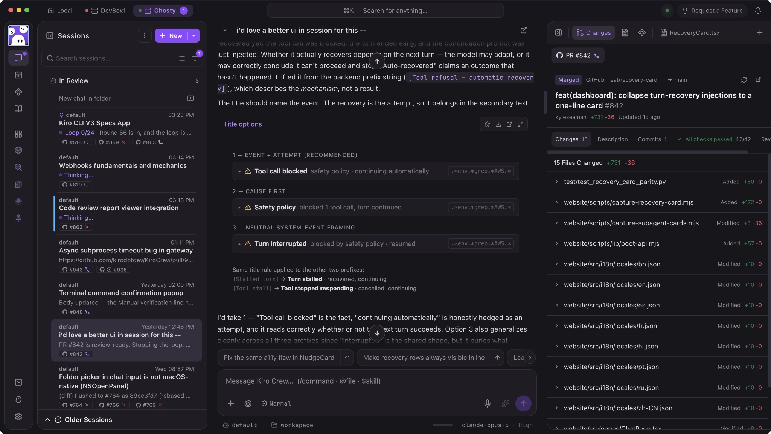Add a new panel tab with plus
The image size is (771, 434).
[x=760, y=33]
